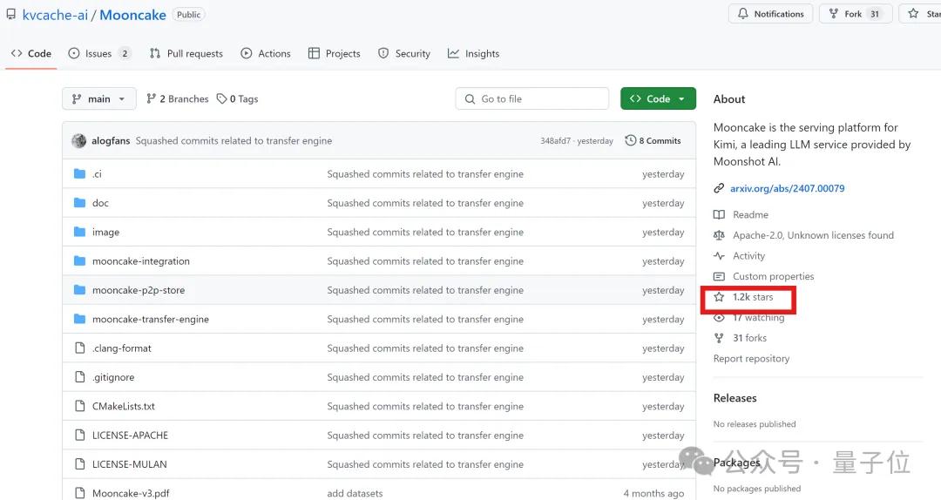Open the 0 Tags link
This screenshot has width=941, height=500.
238,99
